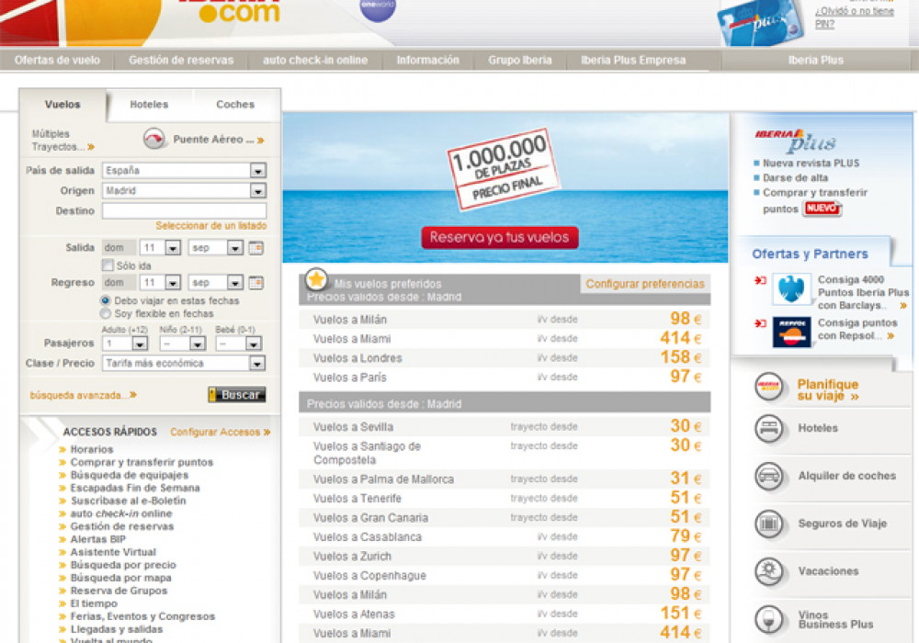Open the Salida month dropdown
919x643 pixels.
pyautogui.click(x=234, y=248)
